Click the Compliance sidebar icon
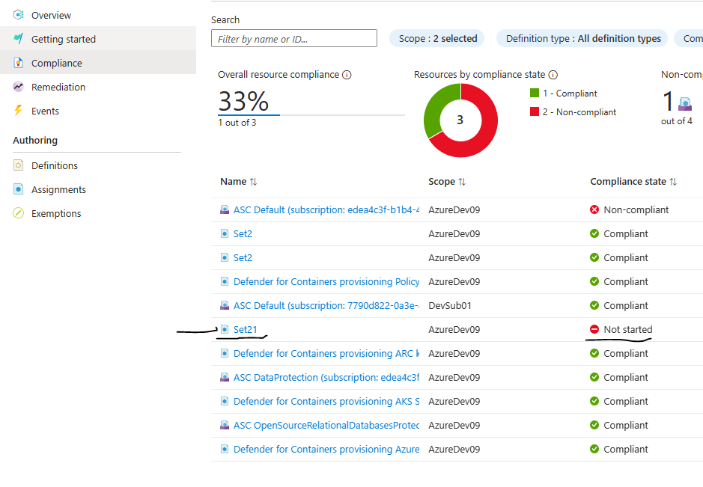Image resolution: width=703 pixels, height=487 pixels. (x=19, y=63)
